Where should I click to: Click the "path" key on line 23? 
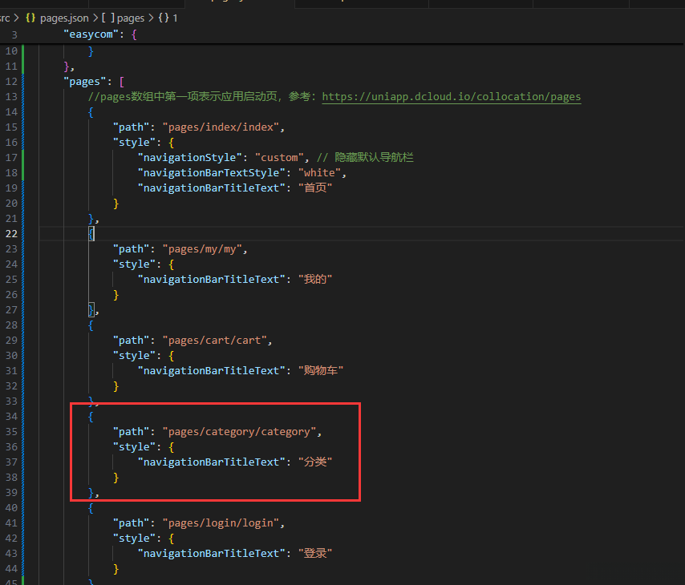click(131, 249)
